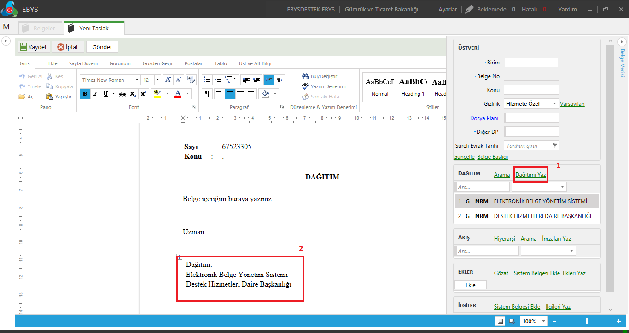Select the Heading 1 style thumbnail
The width and height of the screenshot is (629, 333).
[x=413, y=87]
